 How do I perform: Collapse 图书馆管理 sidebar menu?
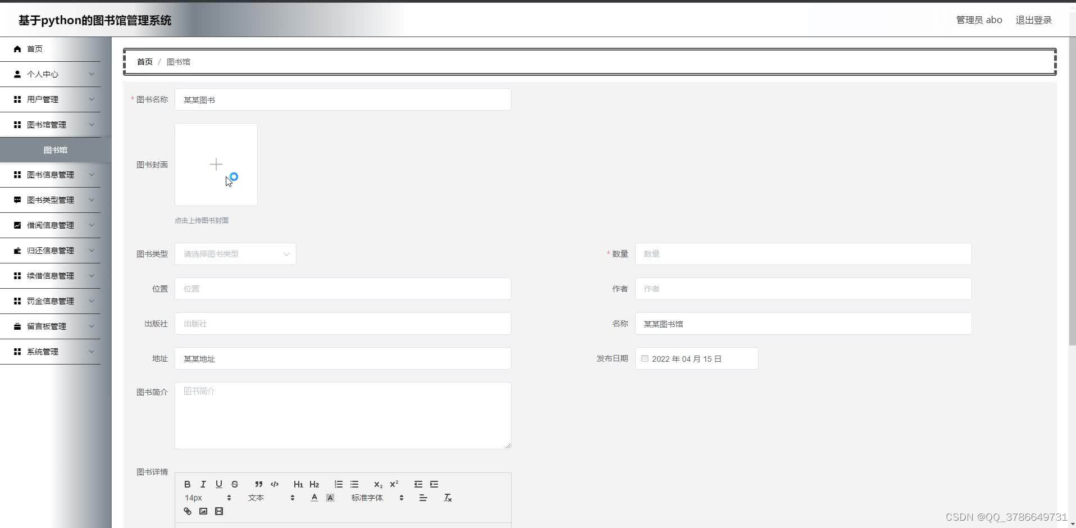pos(51,125)
